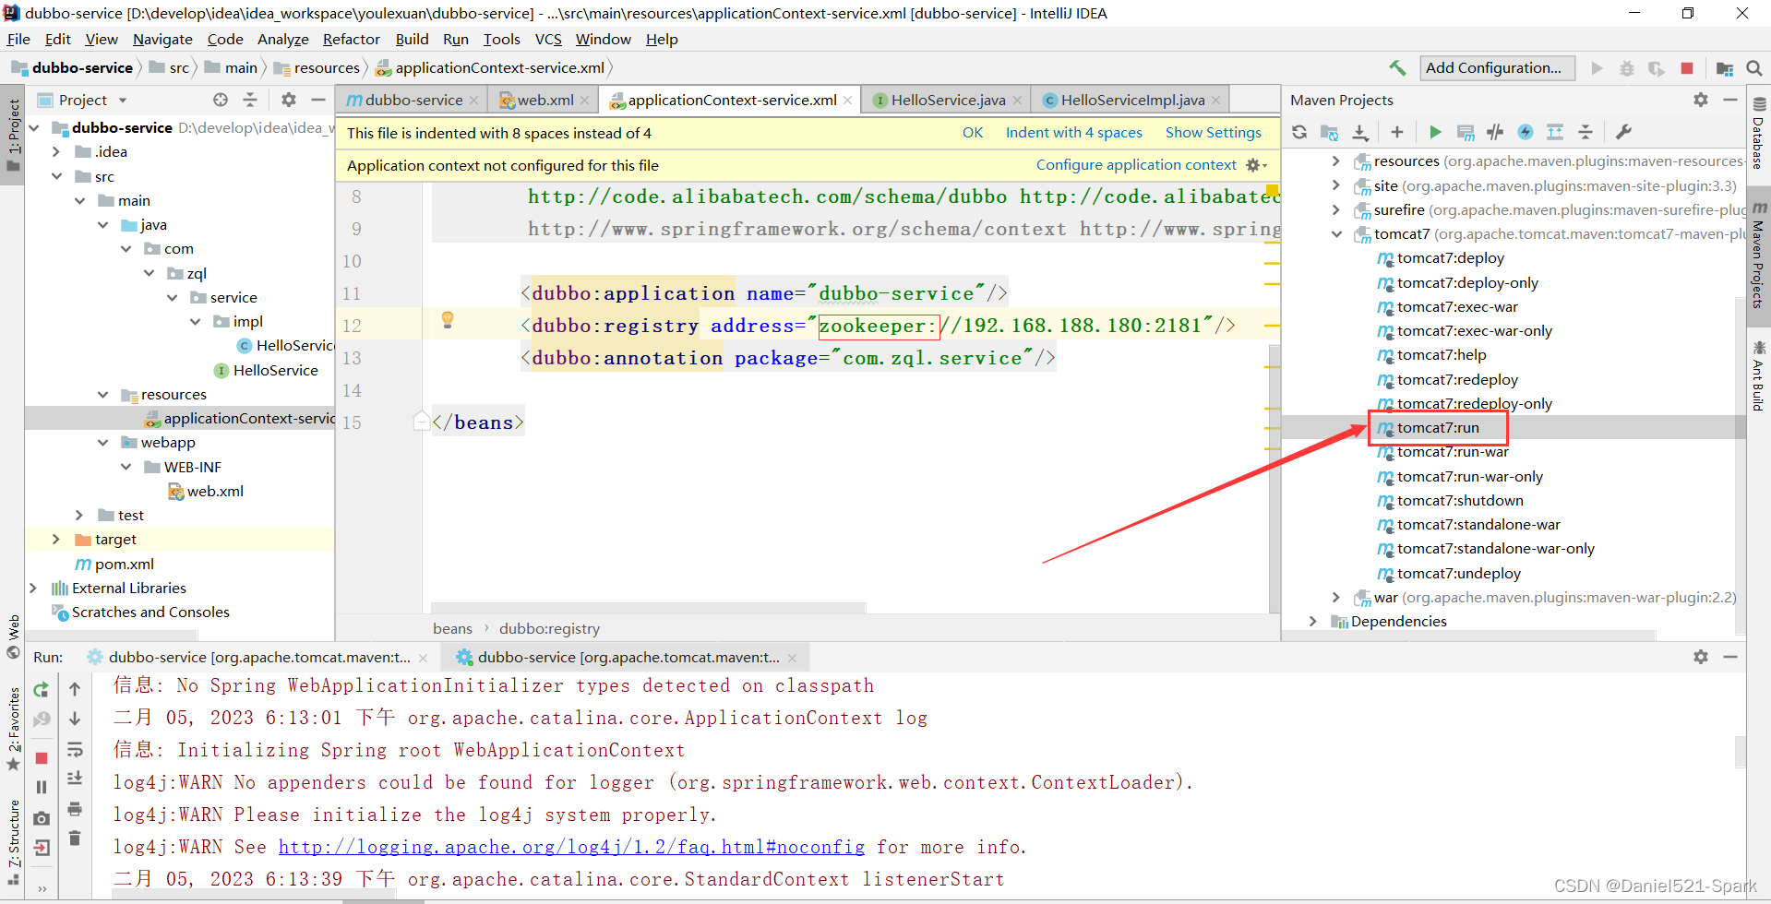Viewport: 1771px width, 904px height.
Task: Click the red Stop icon in main toolbar
Action: click(x=1687, y=67)
